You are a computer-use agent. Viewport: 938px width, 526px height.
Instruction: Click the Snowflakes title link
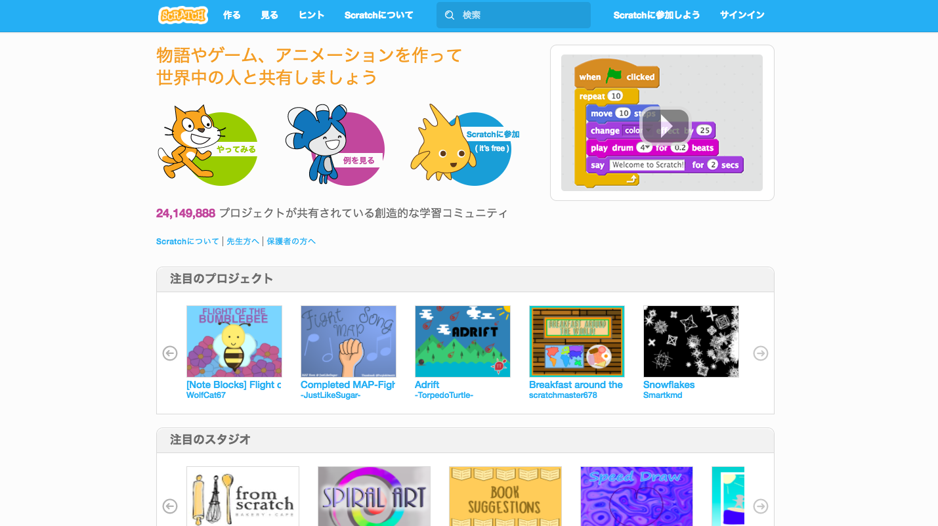[x=669, y=385]
